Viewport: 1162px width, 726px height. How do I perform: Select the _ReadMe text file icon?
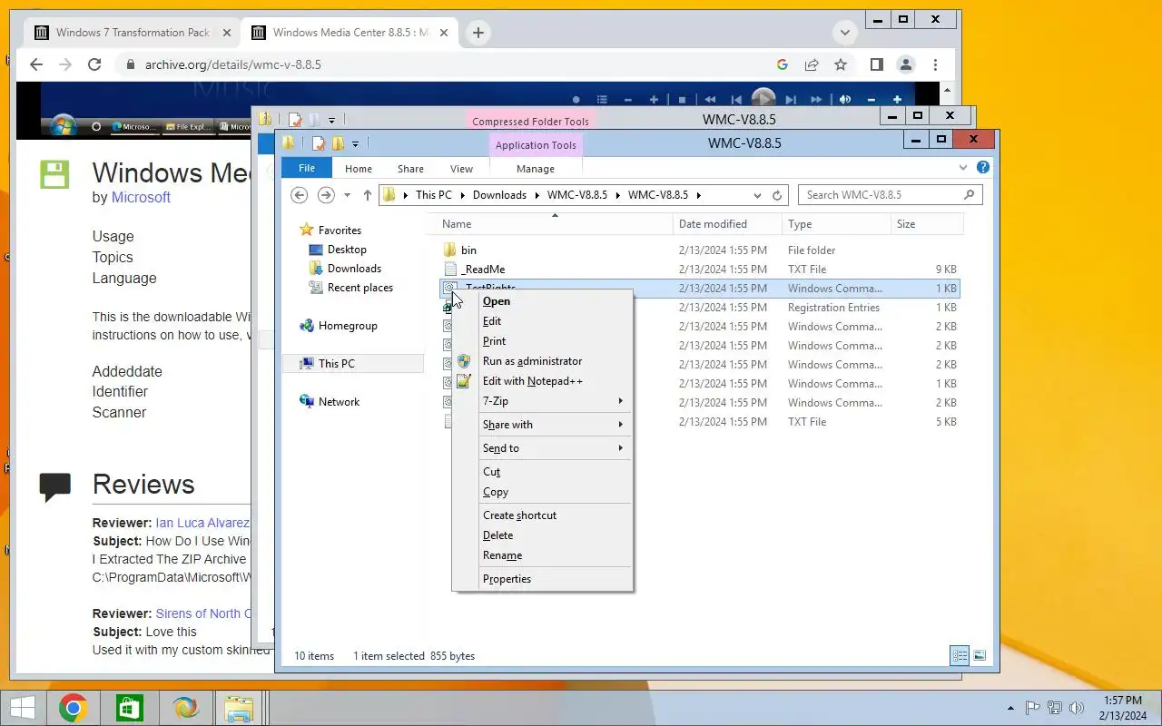(449, 269)
